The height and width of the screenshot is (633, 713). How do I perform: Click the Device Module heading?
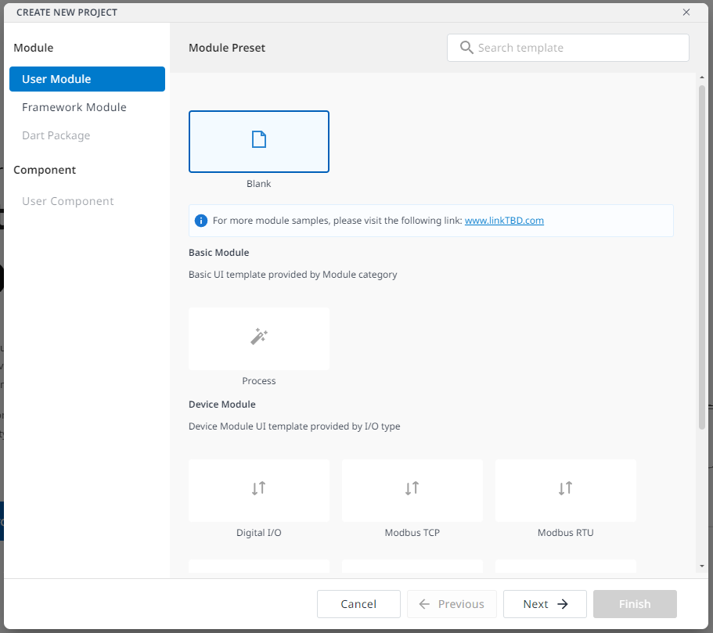(x=222, y=405)
